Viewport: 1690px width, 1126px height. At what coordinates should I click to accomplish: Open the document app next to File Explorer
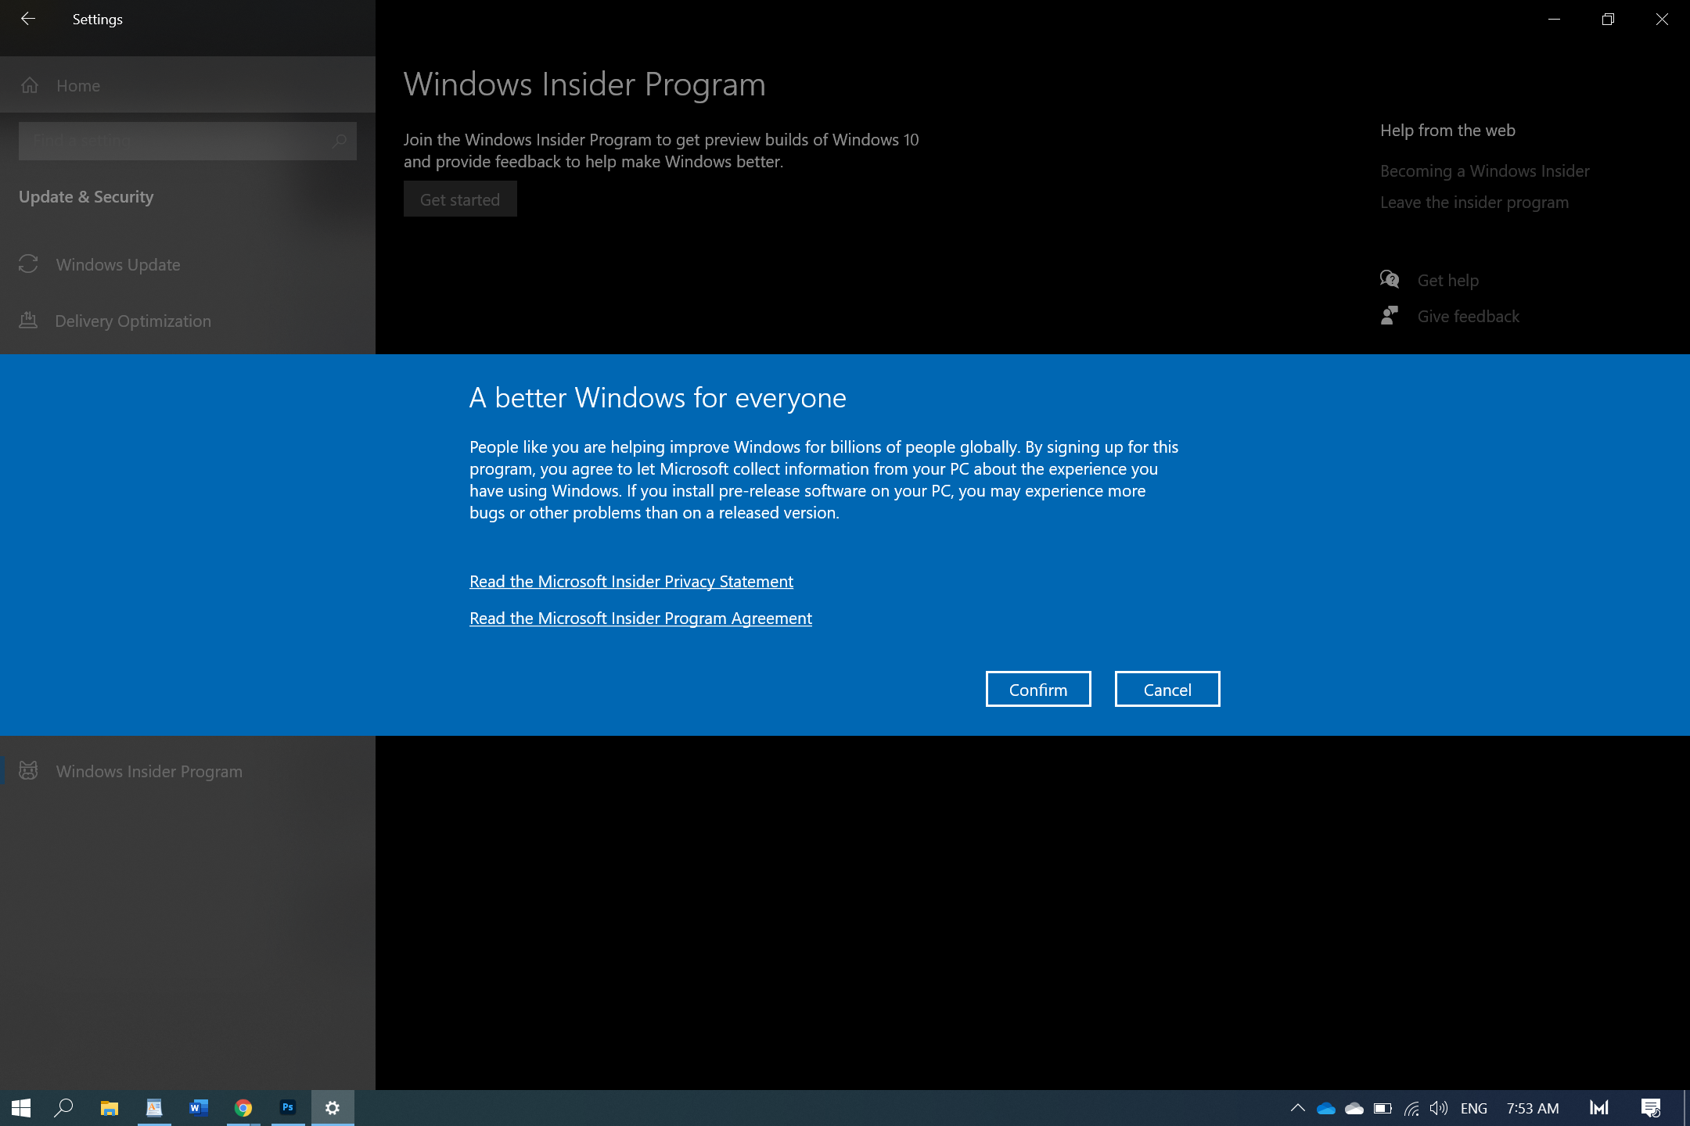(154, 1108)
